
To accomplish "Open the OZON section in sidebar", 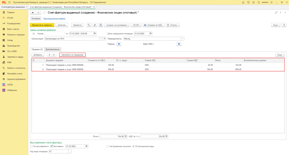I will pos(10,85).
